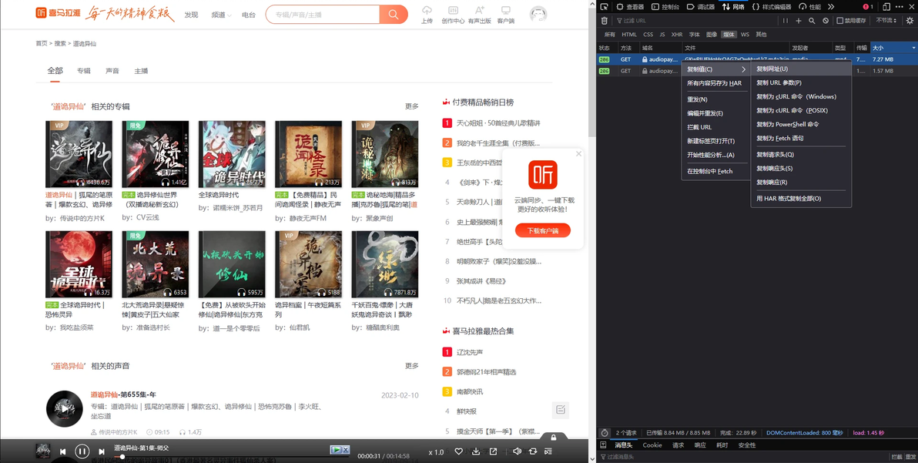918x463 pixels.
Task: Expand more DevTools tabs chevron
Action: [831, 6]
